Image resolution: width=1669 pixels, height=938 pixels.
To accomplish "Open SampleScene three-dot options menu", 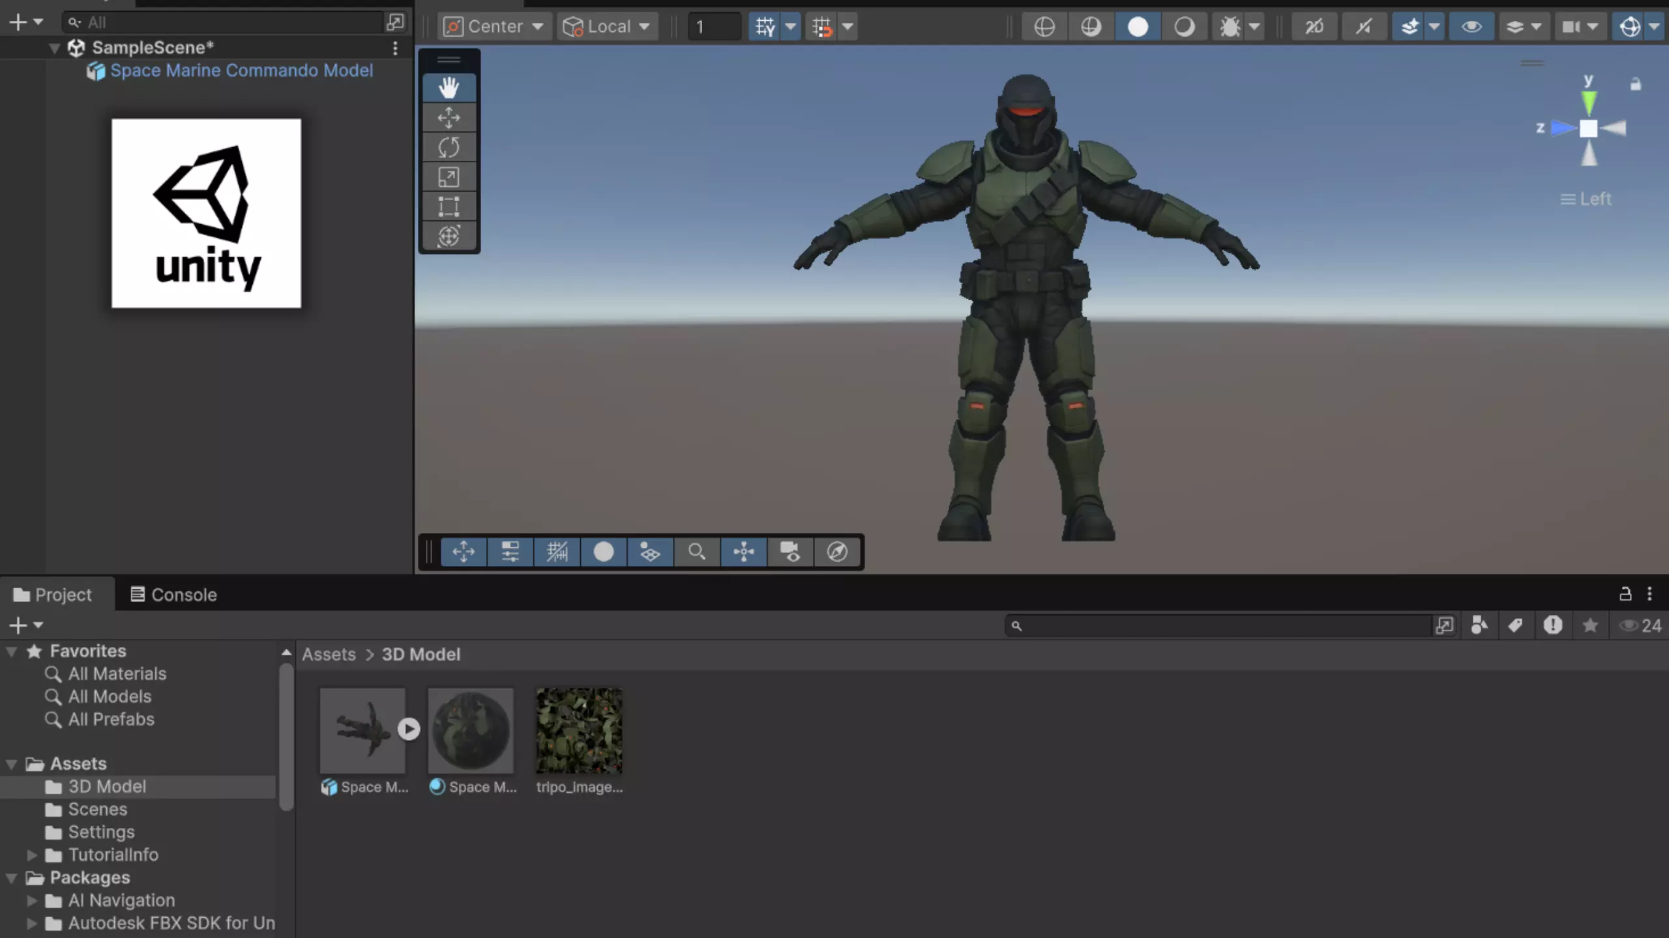I will pyautogui.click(x=395, y=48).
